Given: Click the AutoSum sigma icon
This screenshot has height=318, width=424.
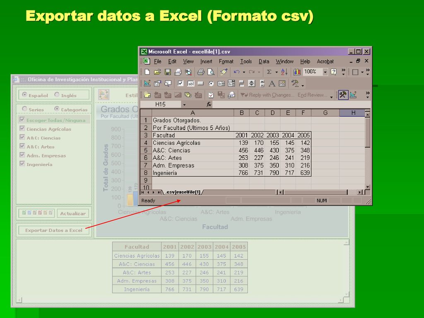Looking at the screenshot, I should coord(269,72).
